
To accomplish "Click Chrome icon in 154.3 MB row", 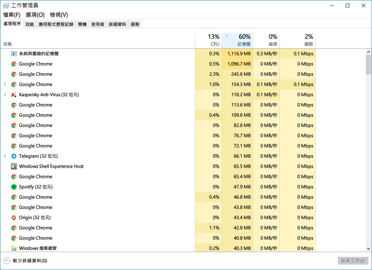I will pos(14,85).
